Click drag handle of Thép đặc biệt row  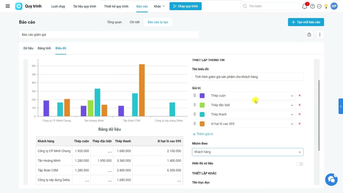pos(195,105)
